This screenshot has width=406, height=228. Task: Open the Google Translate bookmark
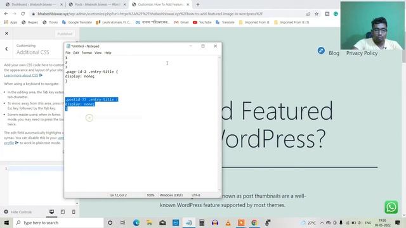(x=77, y=23)
